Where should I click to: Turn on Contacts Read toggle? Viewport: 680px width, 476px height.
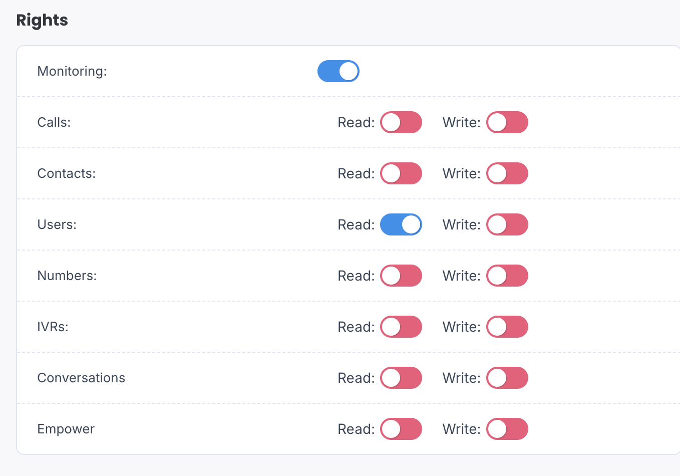click(x=401, y=173)
